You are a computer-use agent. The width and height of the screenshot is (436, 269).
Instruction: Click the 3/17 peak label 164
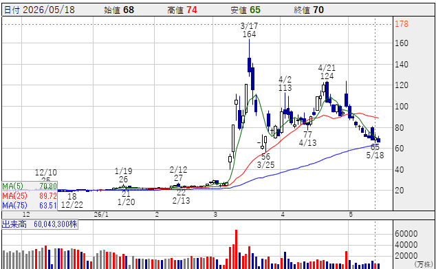pyautogui.click(x=249, y=34)
